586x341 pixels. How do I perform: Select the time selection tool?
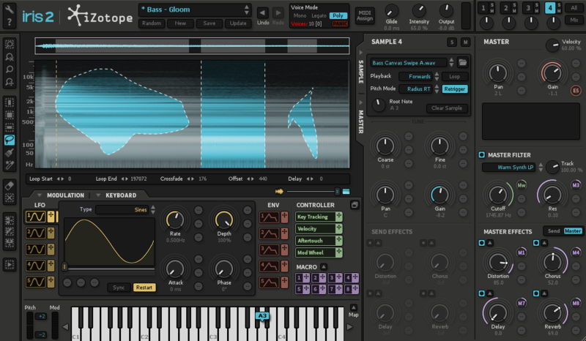point(10,102)
